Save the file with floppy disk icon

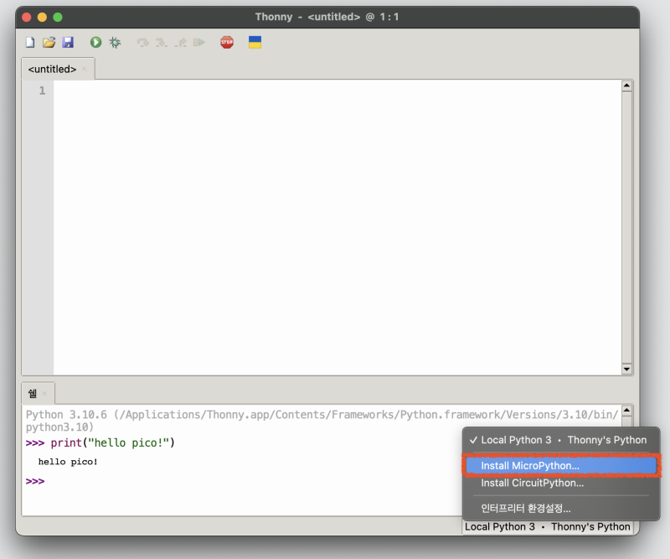tap(68, 43)
